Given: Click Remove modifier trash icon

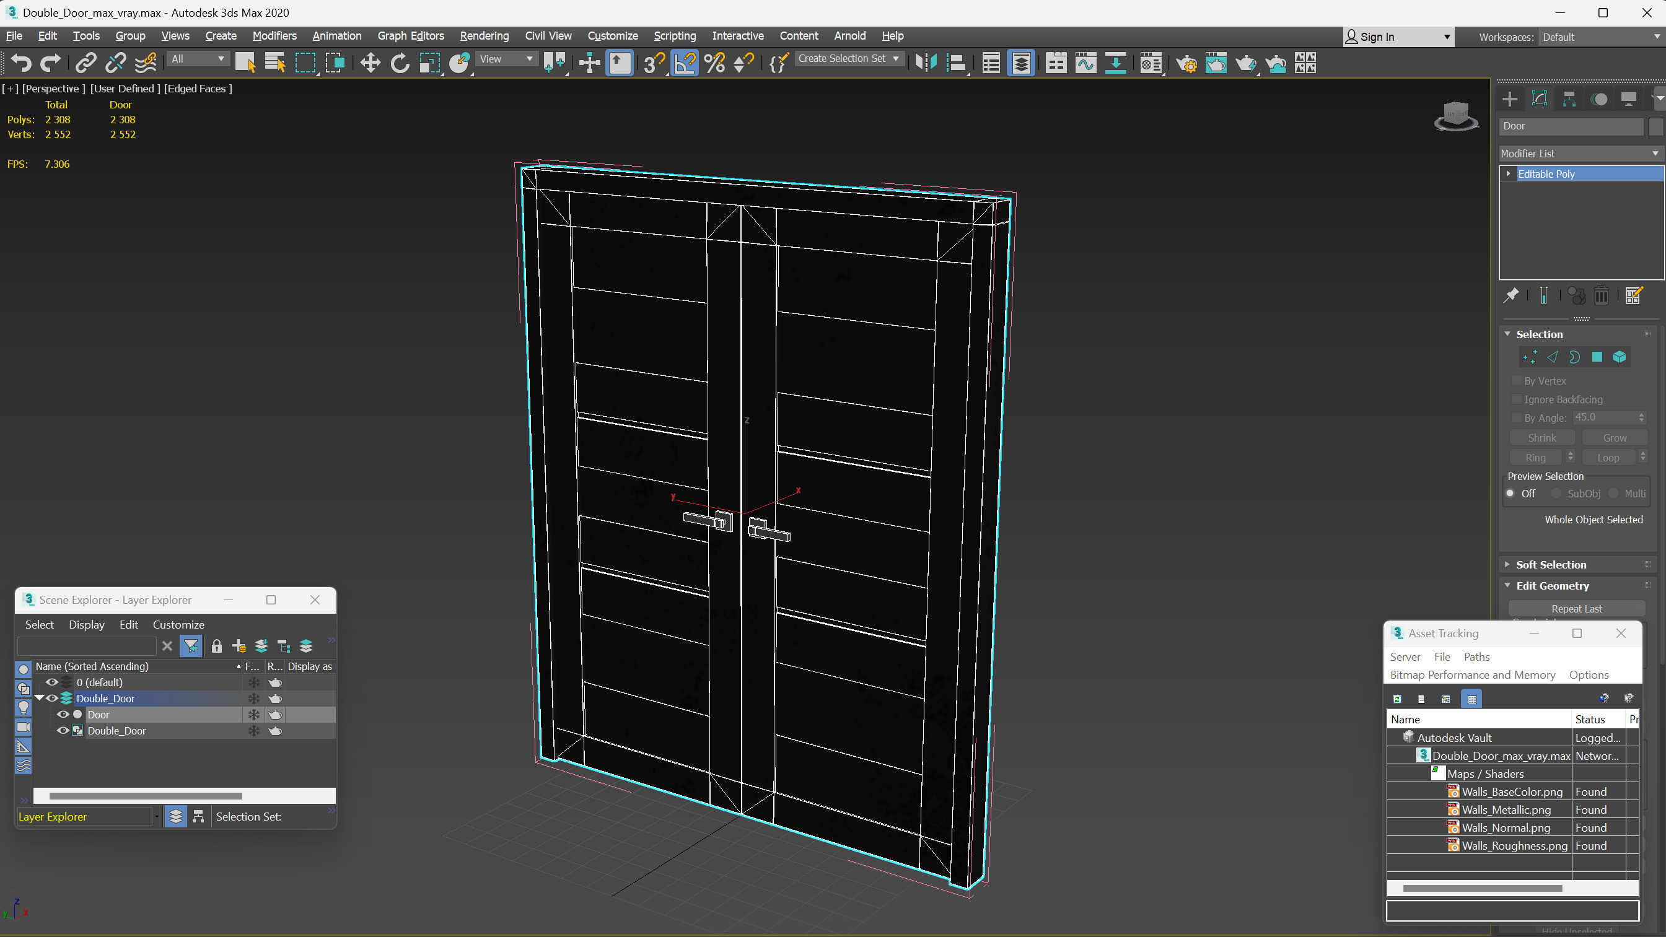Looking at the screenshot, I should 1602,295.
